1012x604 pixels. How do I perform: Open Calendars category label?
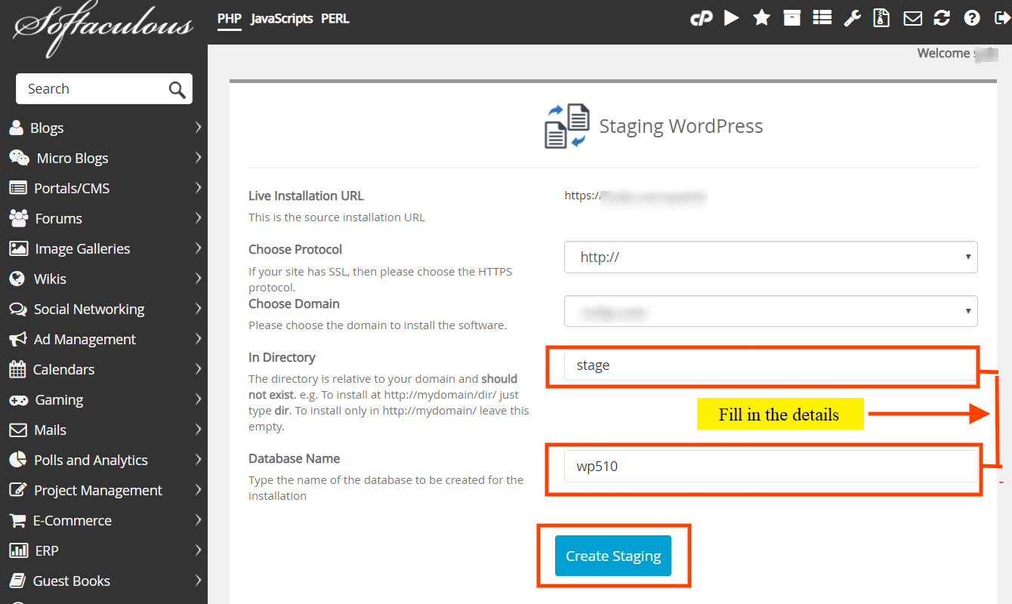pyautogui.click(x=64, y=369)
